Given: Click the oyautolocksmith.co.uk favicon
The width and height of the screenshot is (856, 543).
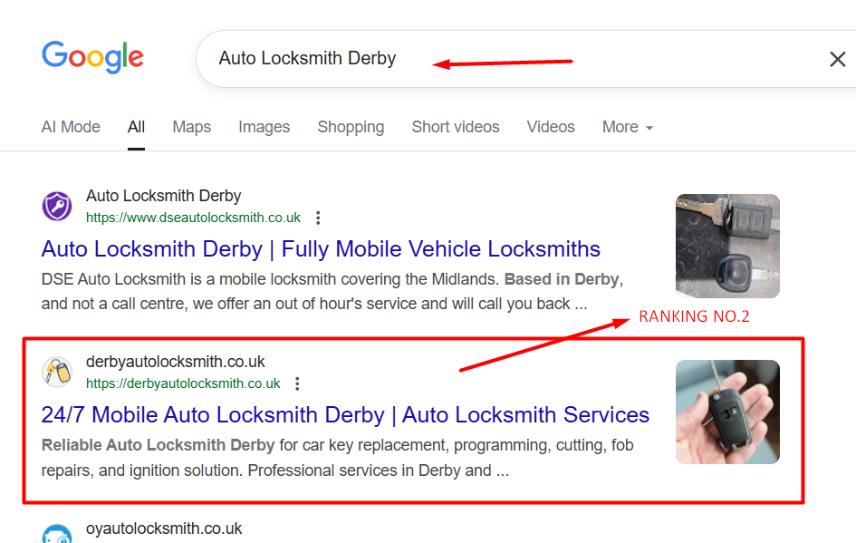Looking at the screenshot, I should point(57,535).
